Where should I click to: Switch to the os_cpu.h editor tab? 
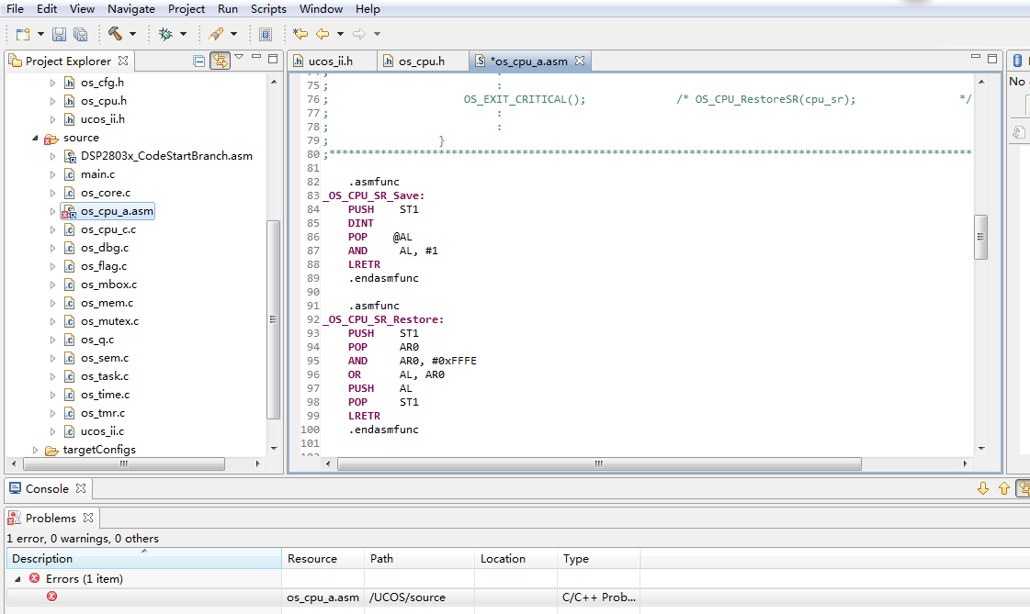[x=421, y=61]
